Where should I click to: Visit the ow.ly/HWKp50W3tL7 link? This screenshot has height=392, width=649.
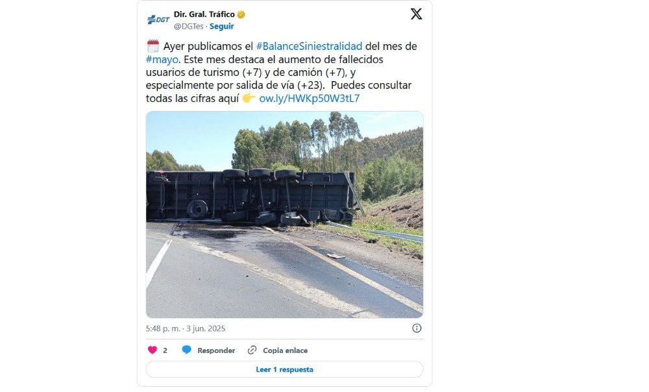click(x=309, y=99)
